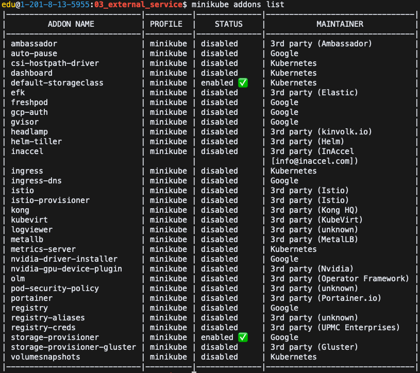The height and width of the screenshot is (373, 420).
Task: Select the 'nvidia-driver-installer' addon name
Action: click(64, 259)
